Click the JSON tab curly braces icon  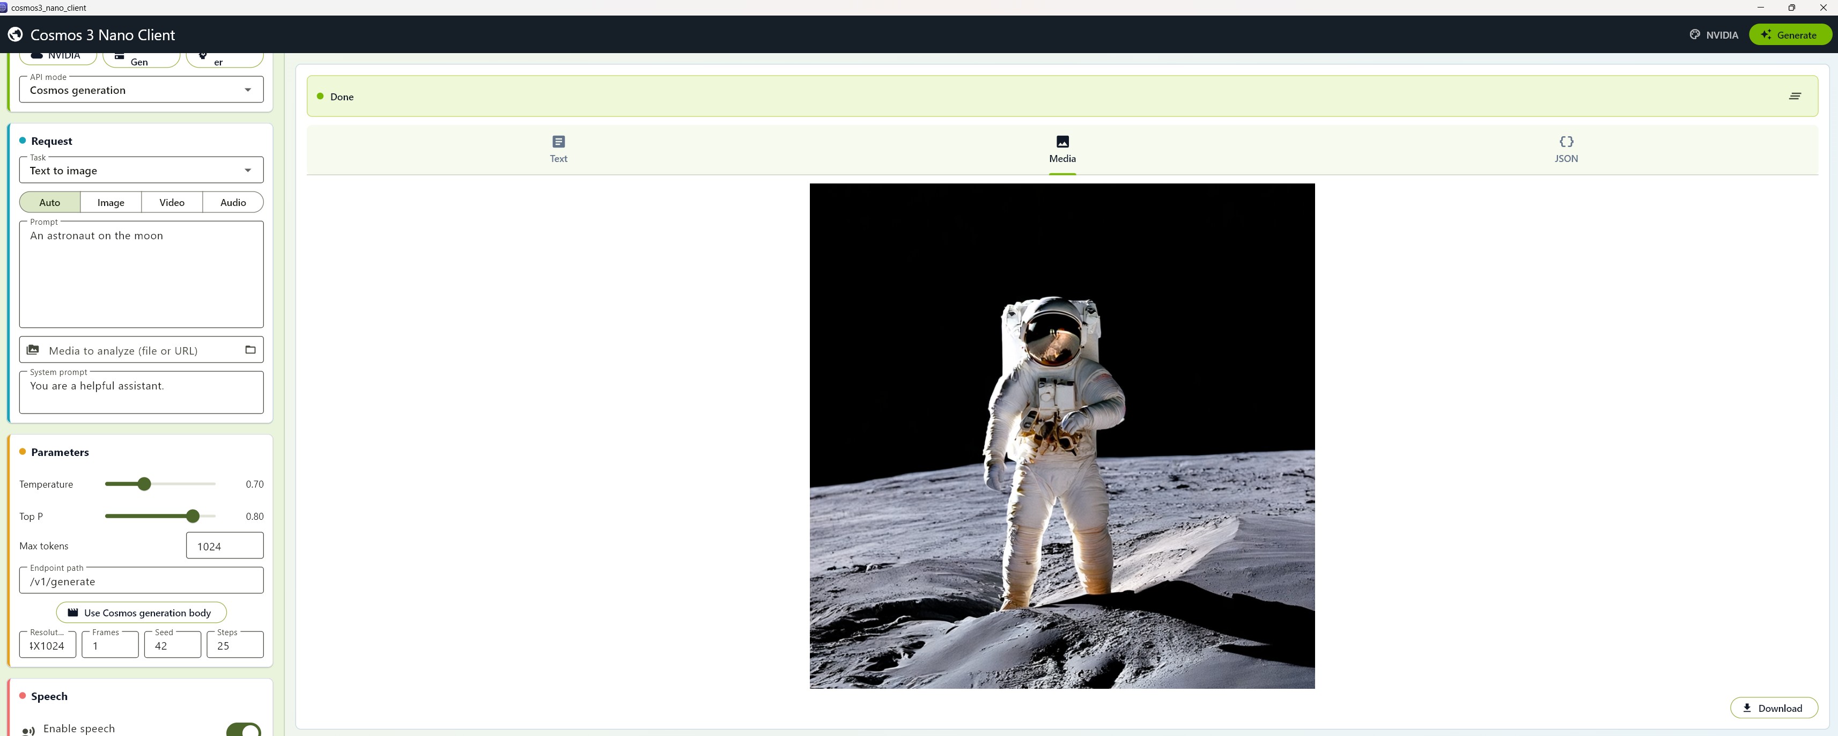[x=1566, y=141]
